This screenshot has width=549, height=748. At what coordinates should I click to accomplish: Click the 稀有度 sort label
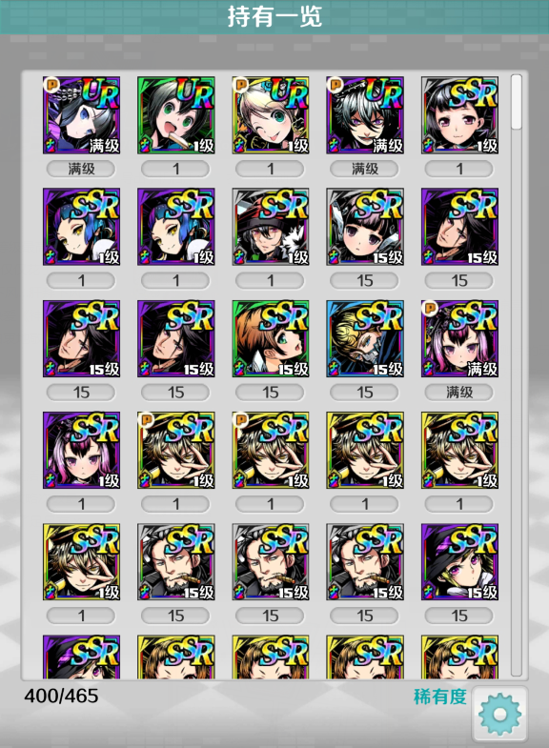439,697
